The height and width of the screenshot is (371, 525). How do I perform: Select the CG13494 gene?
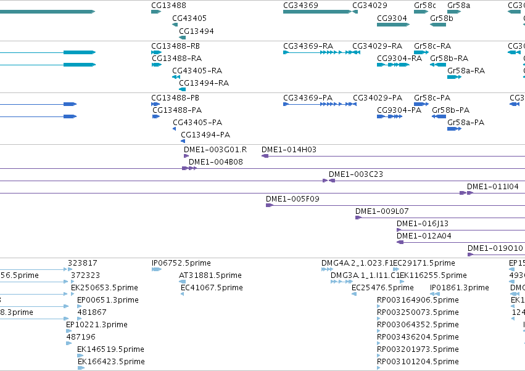(183, 38)
